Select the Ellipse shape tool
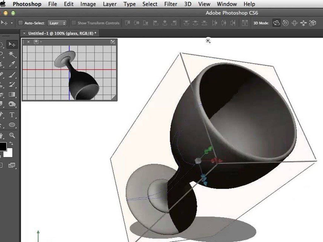The height and width of the screenshot is (242, 323). coord(12,125)
